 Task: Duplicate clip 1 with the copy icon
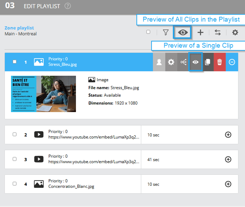click(207, 62)
